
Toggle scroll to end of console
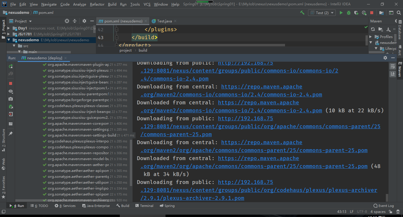393,74
